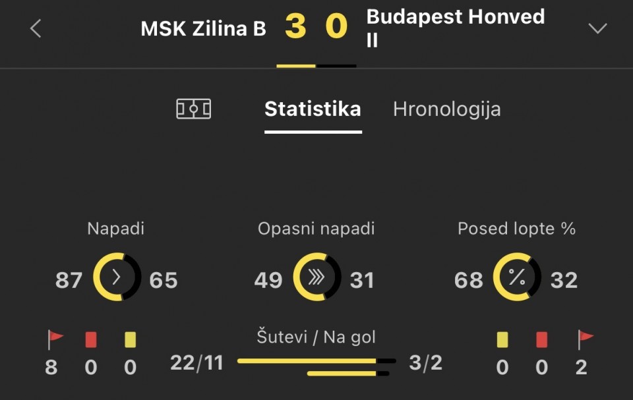633x400 pixels.
Task: Click the Napadi attacks donut icon
Action: click(x=117, y=277)
